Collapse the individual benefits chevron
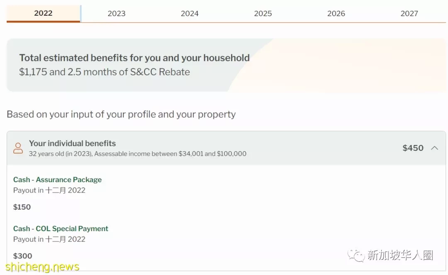Viewport: 448px width, 275px height. click(x=435, y=148)
